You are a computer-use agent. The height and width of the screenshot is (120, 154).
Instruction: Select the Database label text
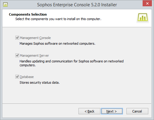click(27, 77)
